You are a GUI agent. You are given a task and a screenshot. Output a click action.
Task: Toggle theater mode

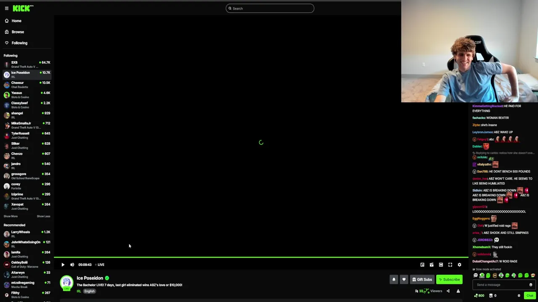click(441, 265)
